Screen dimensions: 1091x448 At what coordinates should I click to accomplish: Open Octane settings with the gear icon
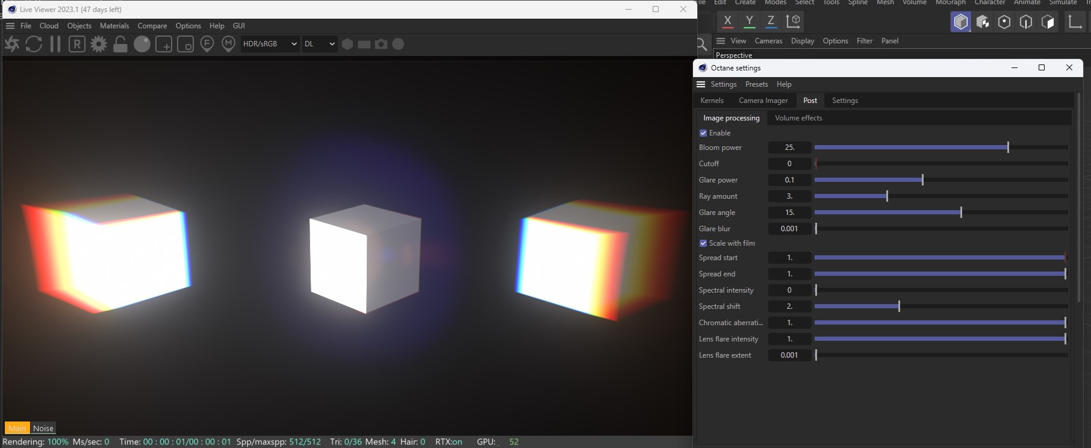tap(99, 44)
